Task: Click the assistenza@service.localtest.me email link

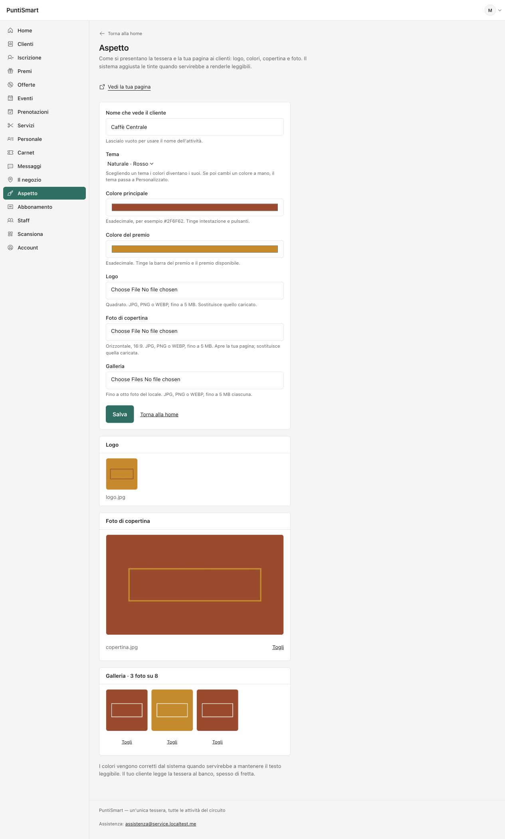Action: (160, 824)
